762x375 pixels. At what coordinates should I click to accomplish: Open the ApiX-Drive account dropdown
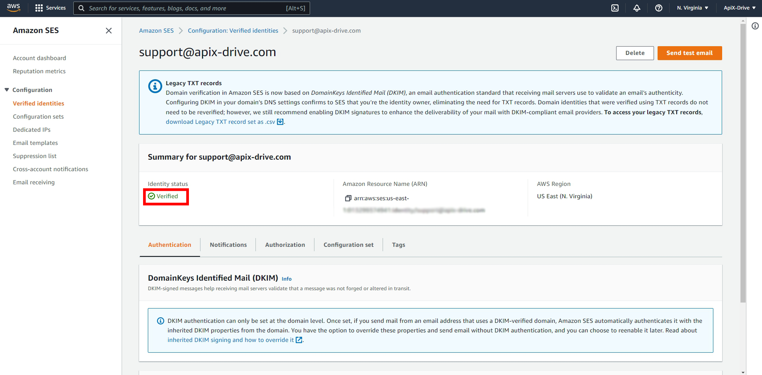pos(740,8)
